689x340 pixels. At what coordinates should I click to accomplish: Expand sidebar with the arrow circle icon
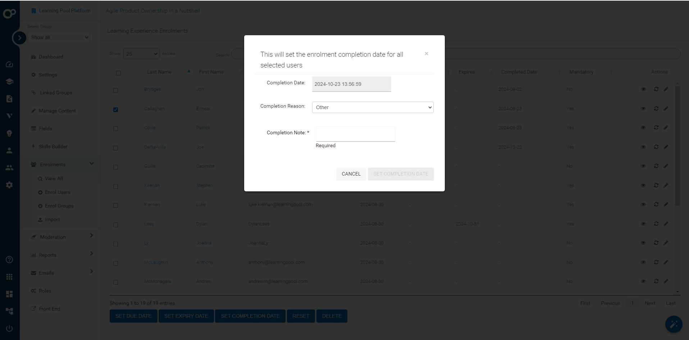pos(19,38)
